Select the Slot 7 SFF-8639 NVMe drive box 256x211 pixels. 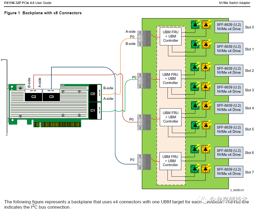pos(229,172)
